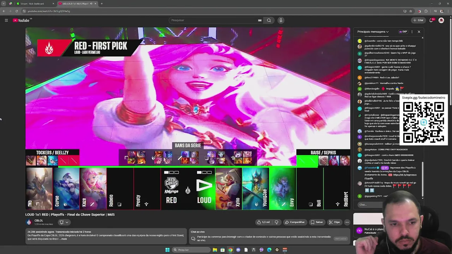Bookmark this page with the star icon
This screenshot has width=452, height=254.
click(x=411, y=11)
